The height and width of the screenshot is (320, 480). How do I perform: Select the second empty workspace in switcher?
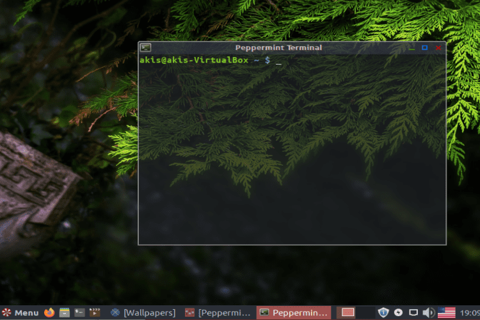click(x=366, y=313)
